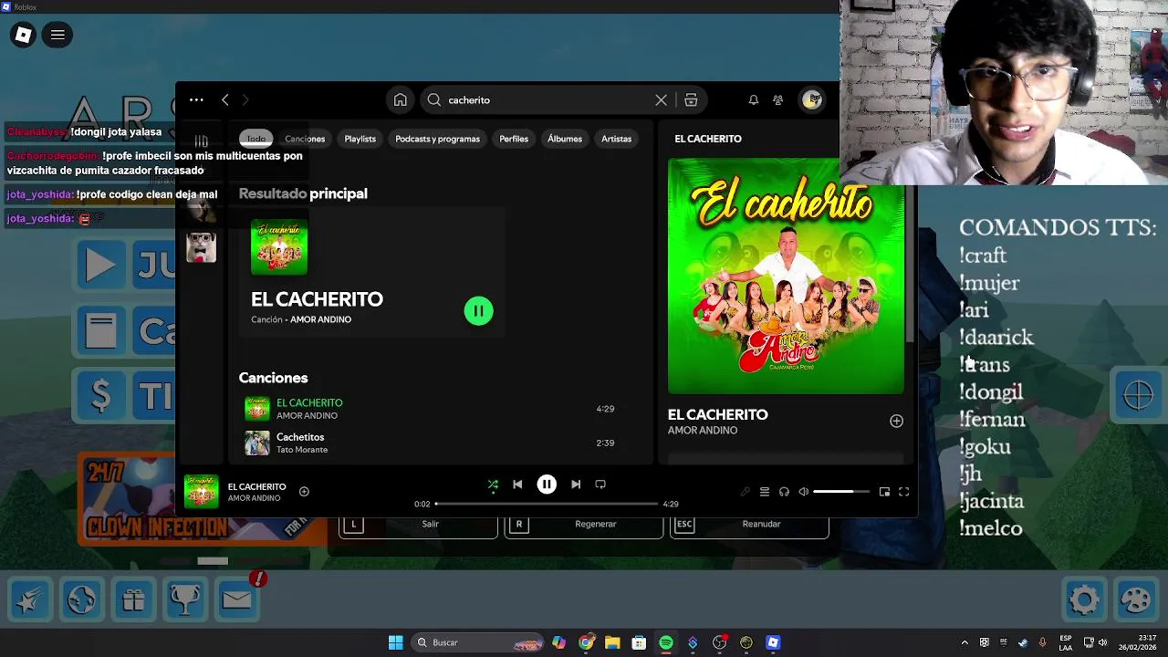Select the Artistas filter chip
The width and height of the screenshot is (1168, 657).
(616, 139)
